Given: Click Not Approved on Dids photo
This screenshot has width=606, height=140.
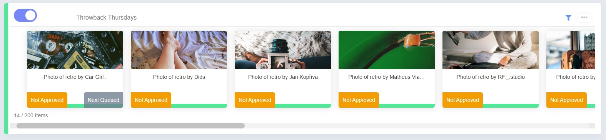Looking at the screenshot, I should tap(151, 100).
